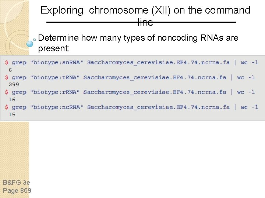This screenshot has width=265, height=198.
Task: Click the ncrna.fa filename in tRNA command
Action: (x=155, y=77)
